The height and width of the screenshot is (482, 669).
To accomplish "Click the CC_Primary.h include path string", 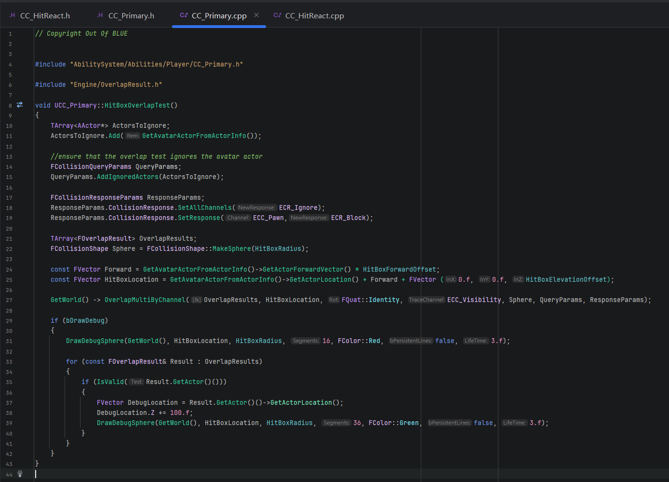I will tap(157, 64).
